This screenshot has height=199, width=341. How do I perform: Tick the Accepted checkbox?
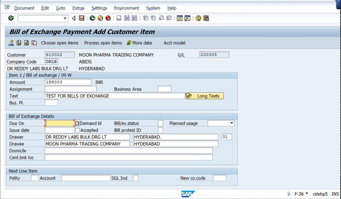click(78, 130)
